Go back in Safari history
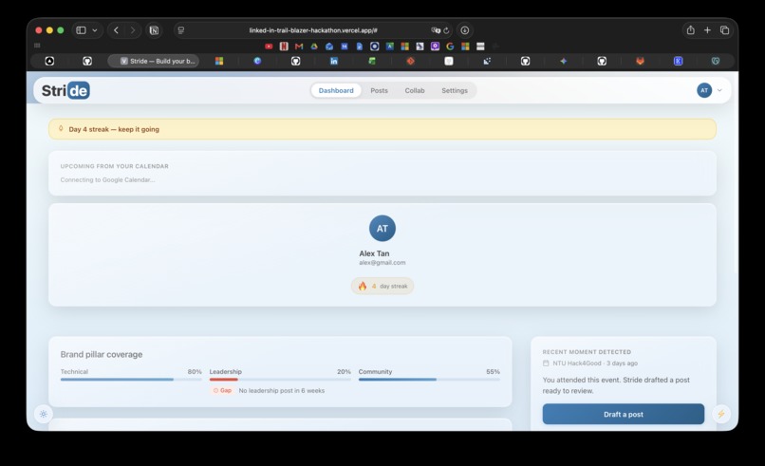Viewport: 765px width, 466px height. pyautogui.click(x=116, y=30)
